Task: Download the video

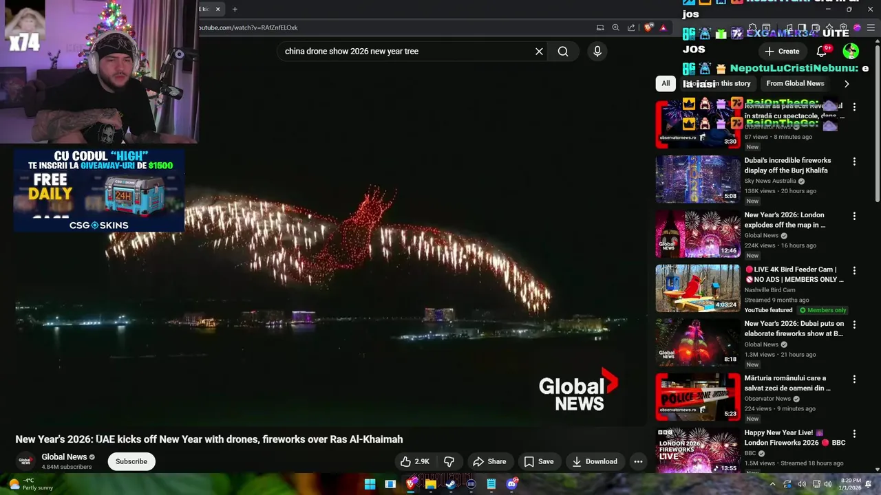Action: (595, 461)
